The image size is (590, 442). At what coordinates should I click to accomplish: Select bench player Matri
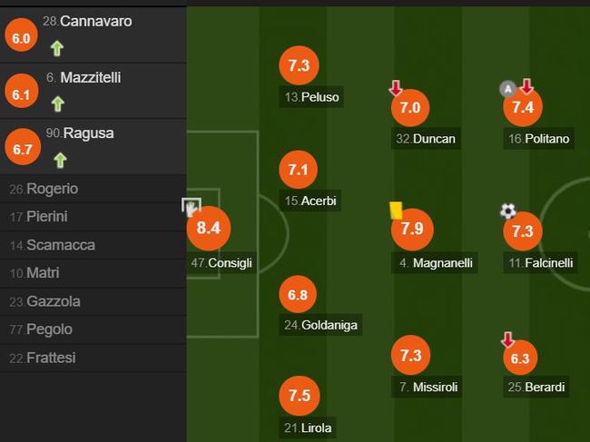tap(43, 273)
